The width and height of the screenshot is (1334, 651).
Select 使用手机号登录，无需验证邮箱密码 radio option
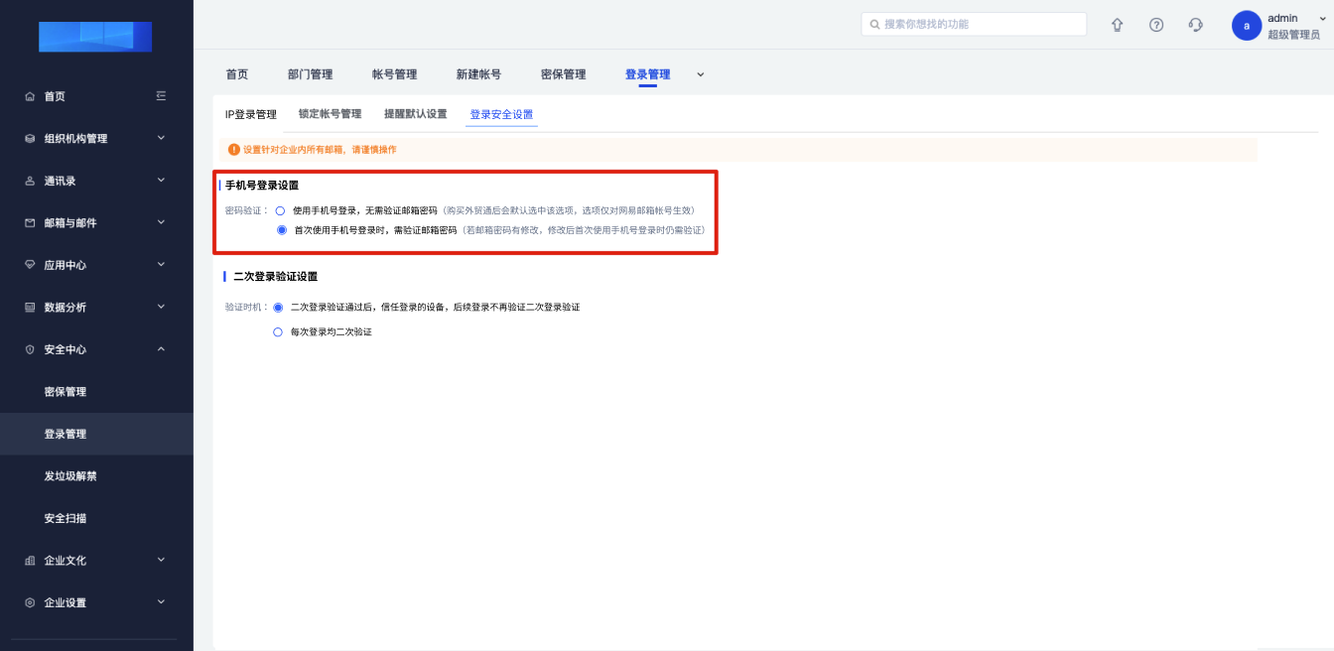280,210
